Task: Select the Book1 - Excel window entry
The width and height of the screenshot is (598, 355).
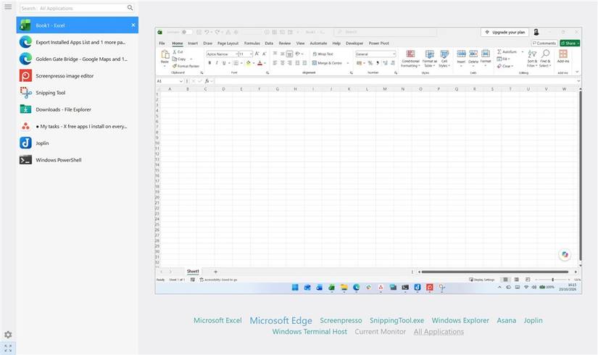Action: tap(78, 25)
